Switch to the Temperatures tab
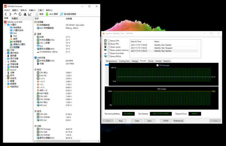 click(x=112, y=61)
